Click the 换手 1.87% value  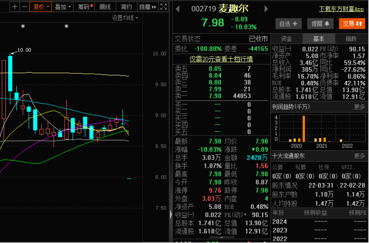point(213,166)
